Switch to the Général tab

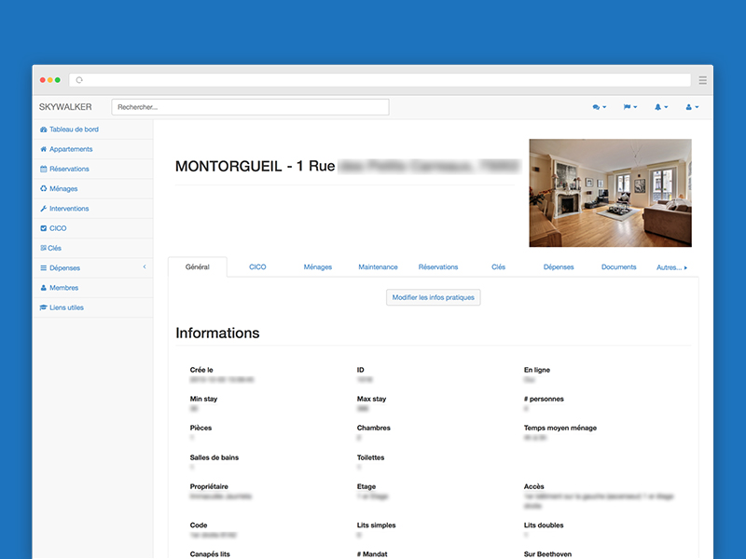pyautogui.click(x=198, y=267)
